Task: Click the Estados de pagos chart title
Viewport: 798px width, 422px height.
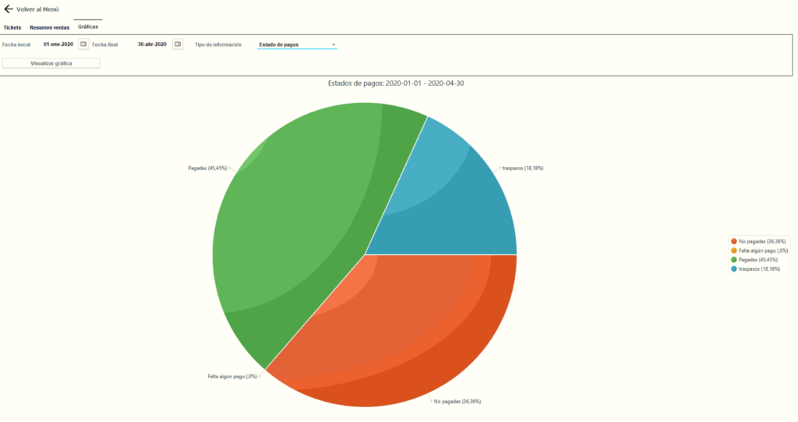Action: 397,83
